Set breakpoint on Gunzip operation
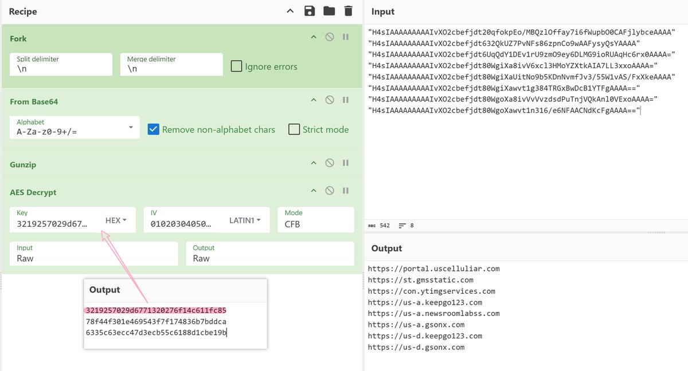 tap(346, 163)
